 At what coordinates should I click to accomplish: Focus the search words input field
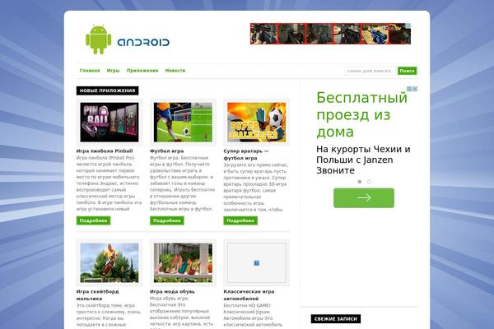pyautogui.click(x=370, y=71)
